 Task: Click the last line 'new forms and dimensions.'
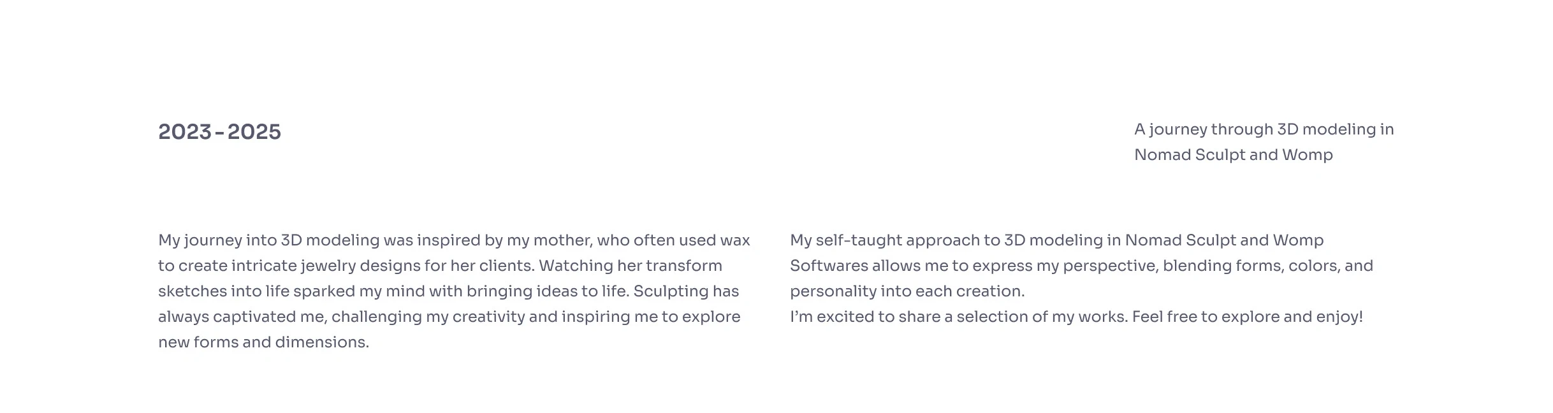click(x=263, y=342)
